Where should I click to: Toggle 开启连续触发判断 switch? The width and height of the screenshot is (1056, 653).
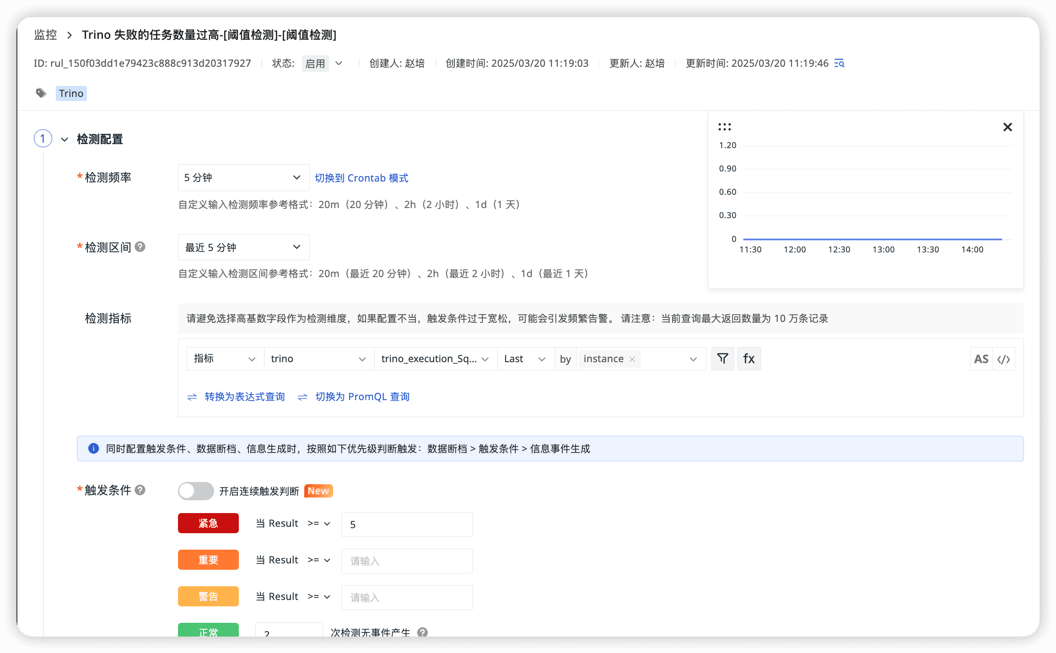coord(196,491)
